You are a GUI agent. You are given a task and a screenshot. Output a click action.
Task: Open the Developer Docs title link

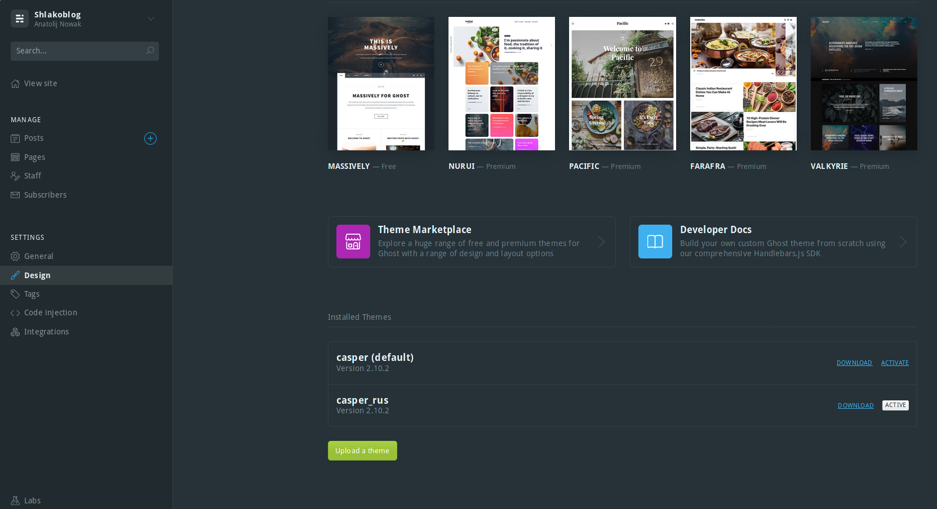(716, 230)
